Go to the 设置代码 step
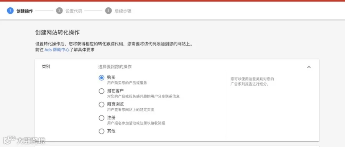Viewport: 345px width, 147px height. coord(74,11)
